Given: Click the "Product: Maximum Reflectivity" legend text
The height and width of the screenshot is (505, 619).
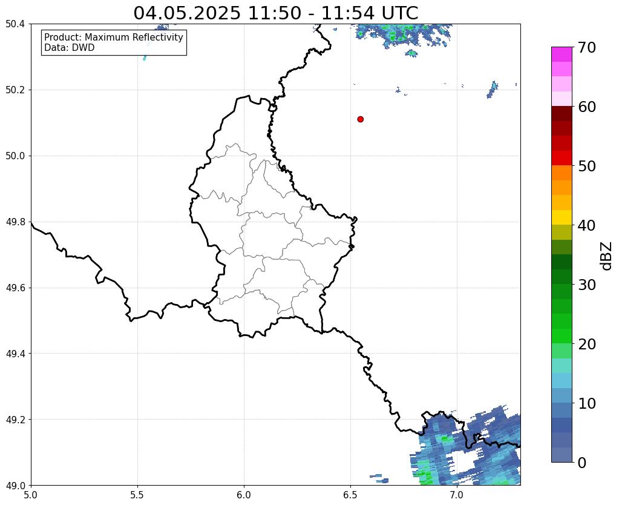Looking at the screenshot, I should [x=114, y=37].
